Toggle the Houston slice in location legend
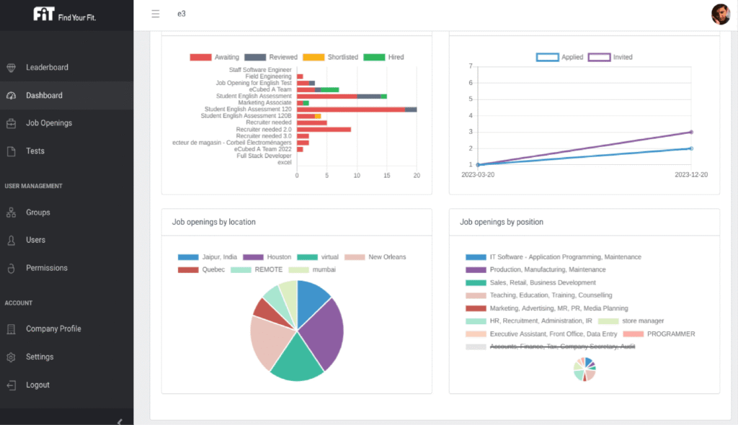The width and height of the screenshot is (738, 425). pos(253,257)
